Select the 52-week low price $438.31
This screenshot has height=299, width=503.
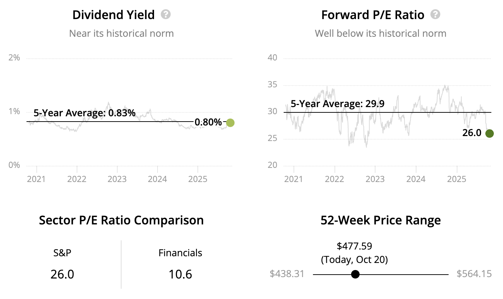pyautogui.click(x=287, y=274)
